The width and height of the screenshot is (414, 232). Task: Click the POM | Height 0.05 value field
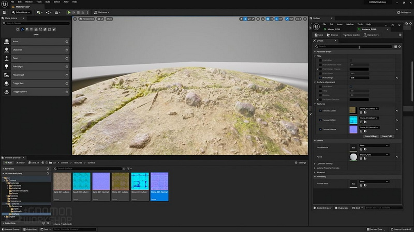(359, 78)
